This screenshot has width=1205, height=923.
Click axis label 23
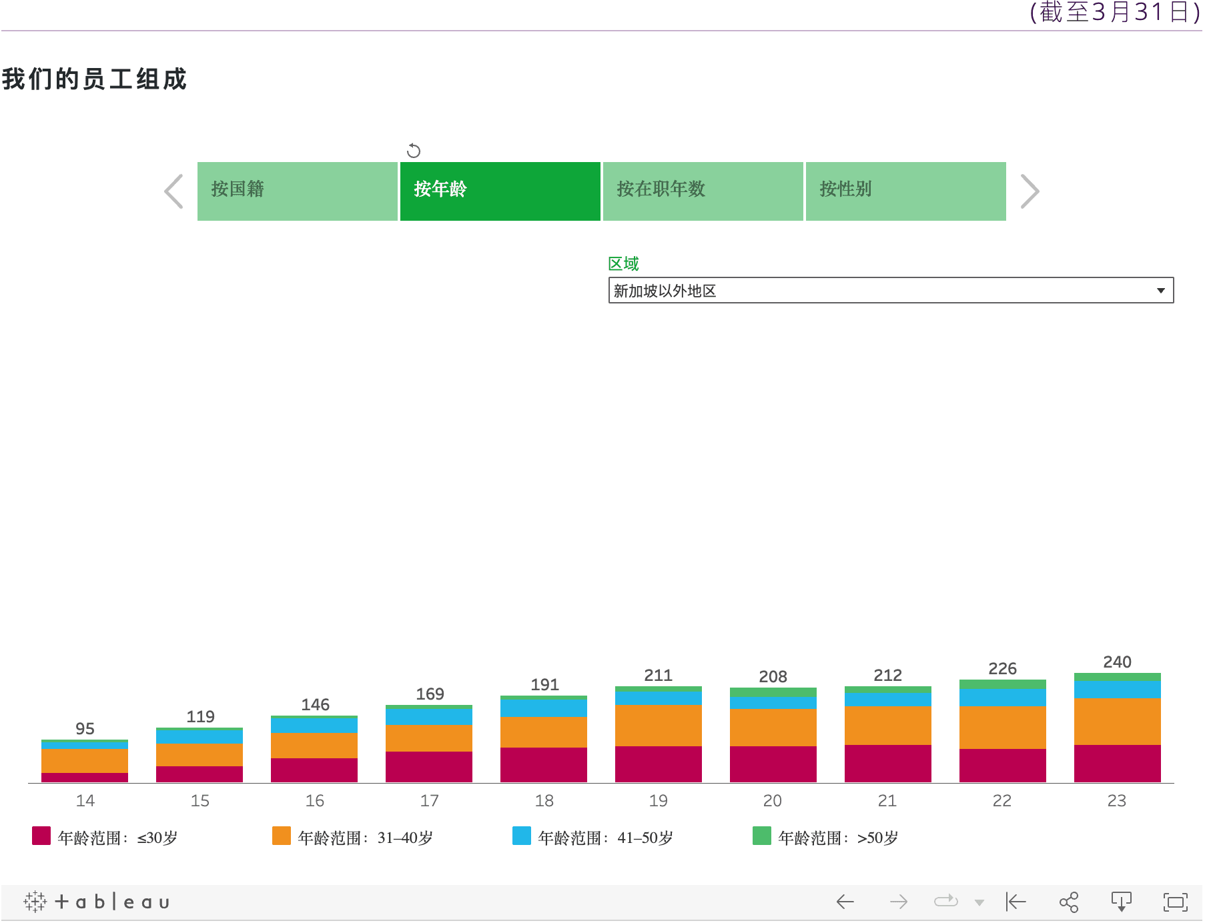tap(1117, 801)
